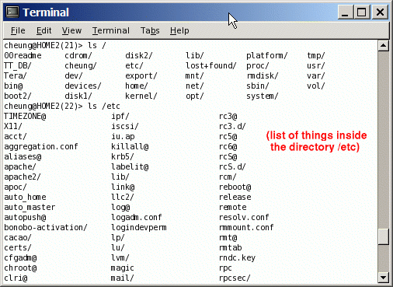This screenshot has width=393, height=287.
Task: Close the Terminal window
Action: tap(380, 12)
